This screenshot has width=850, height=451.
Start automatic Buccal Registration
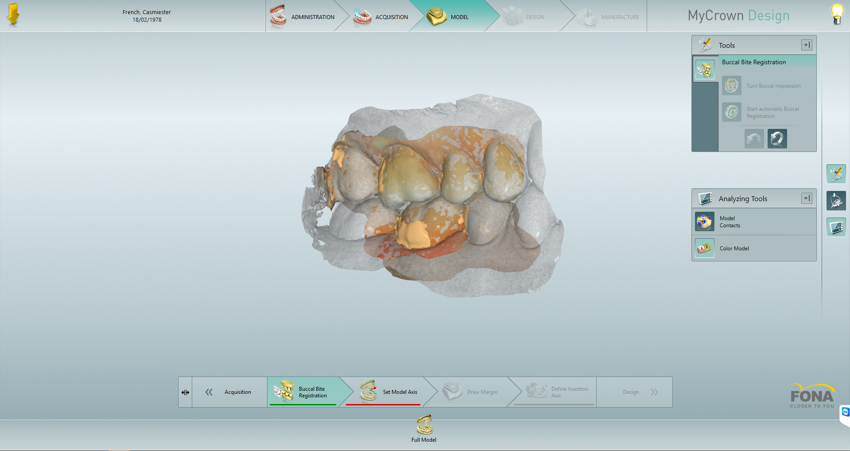(731, 112)
